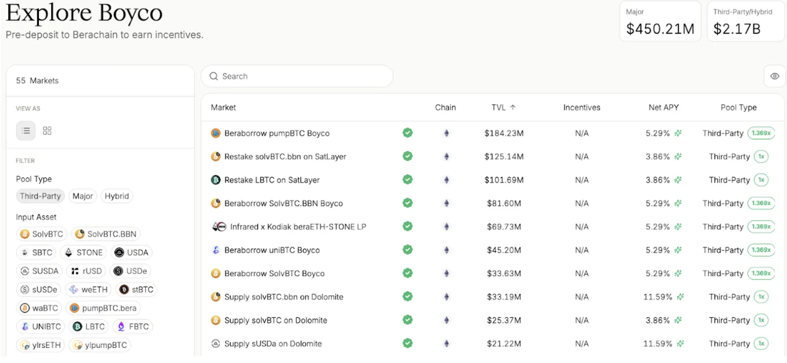
Task: Select STONE input asset filter
Action: pyautogui.click(x=83, y=252)
